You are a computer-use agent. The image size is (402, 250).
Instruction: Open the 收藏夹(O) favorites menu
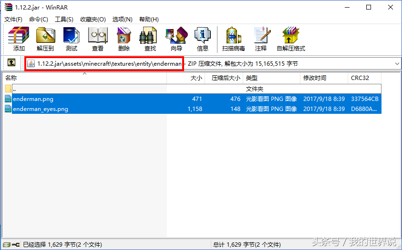pos(93,19)
